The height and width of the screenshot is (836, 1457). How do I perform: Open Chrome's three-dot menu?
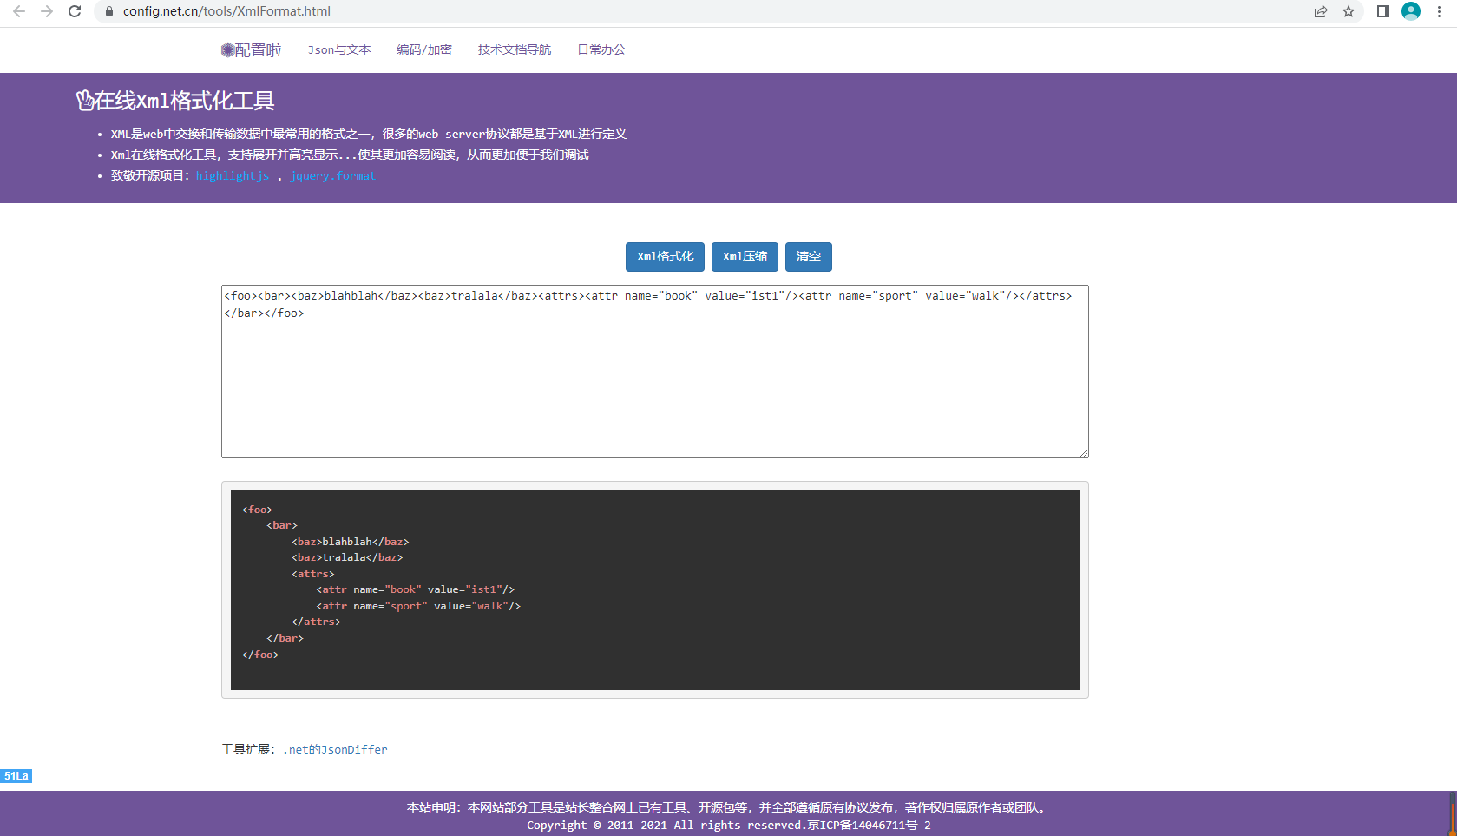pos(1439,11)
